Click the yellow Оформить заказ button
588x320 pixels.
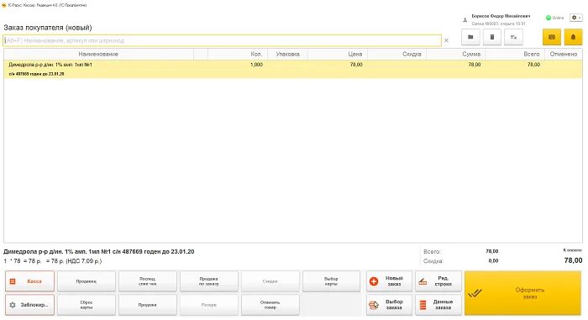click(522, 293)
